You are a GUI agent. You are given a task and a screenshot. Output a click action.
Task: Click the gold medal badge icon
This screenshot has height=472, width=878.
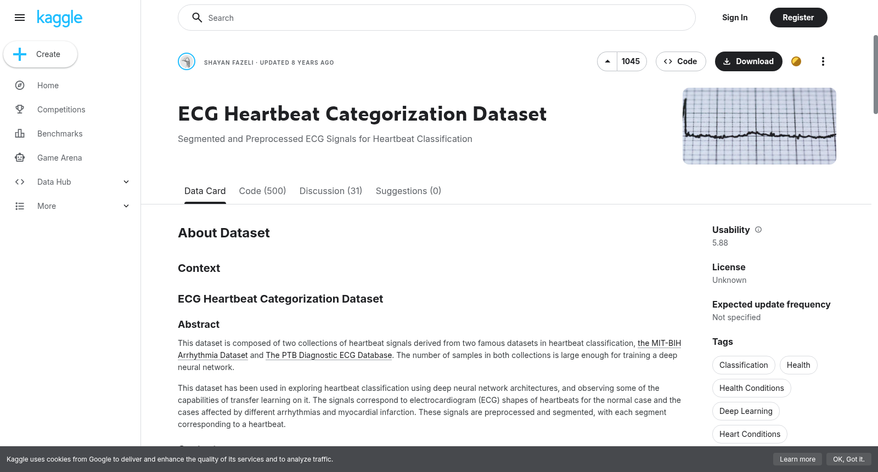pos(796,61)
